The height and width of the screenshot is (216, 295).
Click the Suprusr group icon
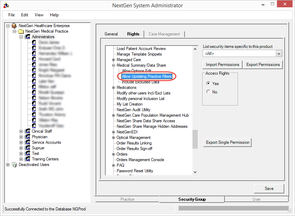tap(27, 148)
